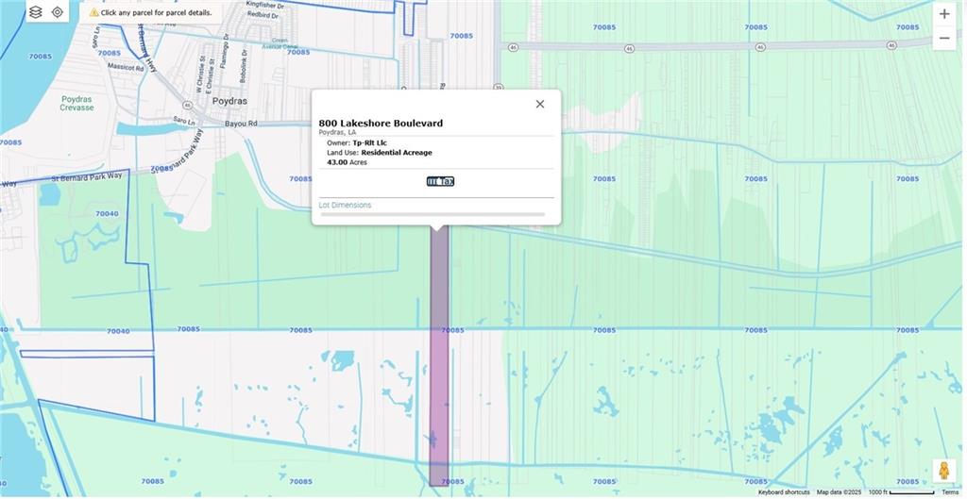
Task: Close the 800 Lakeshore Boulevard popup
Action: pos(540,104)
